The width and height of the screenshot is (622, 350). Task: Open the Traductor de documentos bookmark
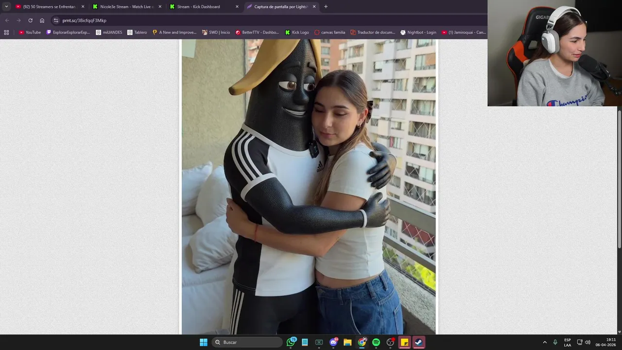373,33
